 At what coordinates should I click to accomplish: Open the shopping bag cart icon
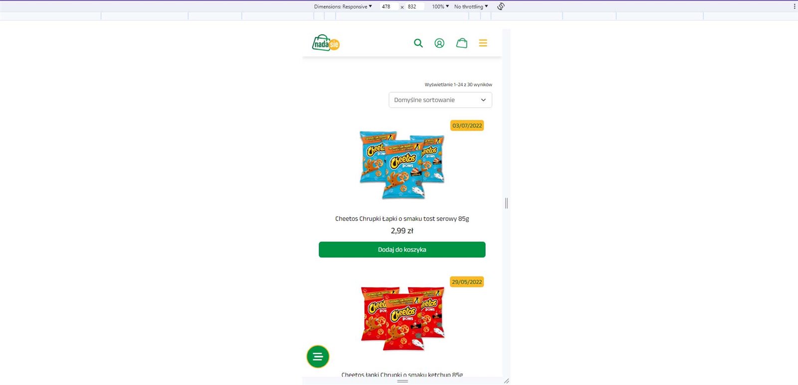point(462,43)
